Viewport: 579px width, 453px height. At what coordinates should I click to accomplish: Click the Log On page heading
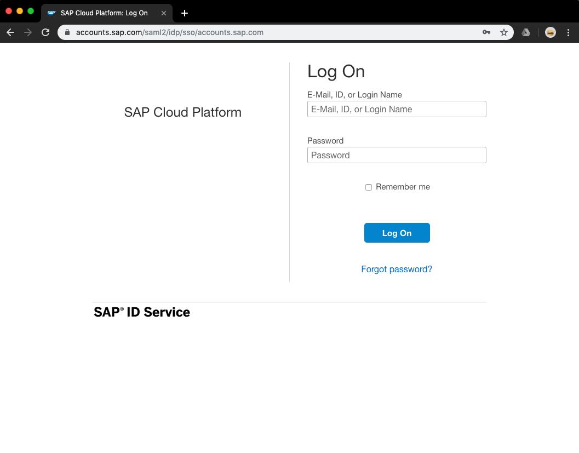tap(336, 71)
